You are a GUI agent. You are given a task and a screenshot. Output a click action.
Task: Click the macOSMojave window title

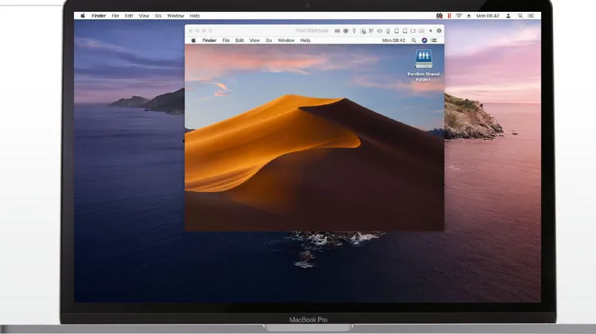pos(312,31)
